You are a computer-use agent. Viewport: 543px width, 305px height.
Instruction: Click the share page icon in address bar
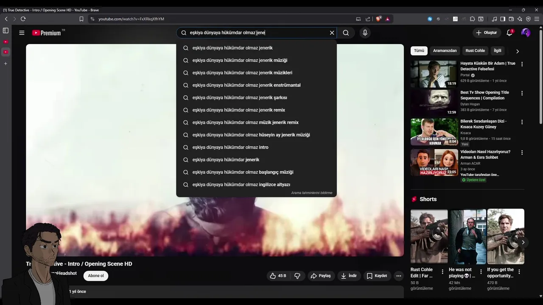point(368,19)
